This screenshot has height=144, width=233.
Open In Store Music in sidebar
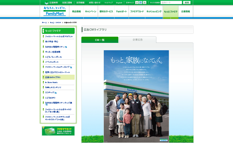(51, 82)
